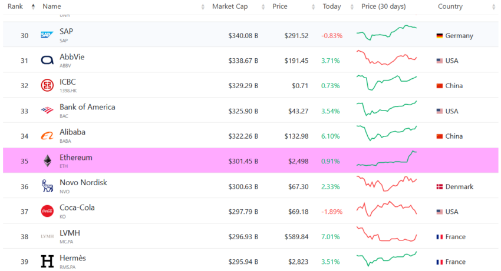This screenshot has height=271, width=501.
Task: Sort by Name using its sort arrows
Action: 203,6
